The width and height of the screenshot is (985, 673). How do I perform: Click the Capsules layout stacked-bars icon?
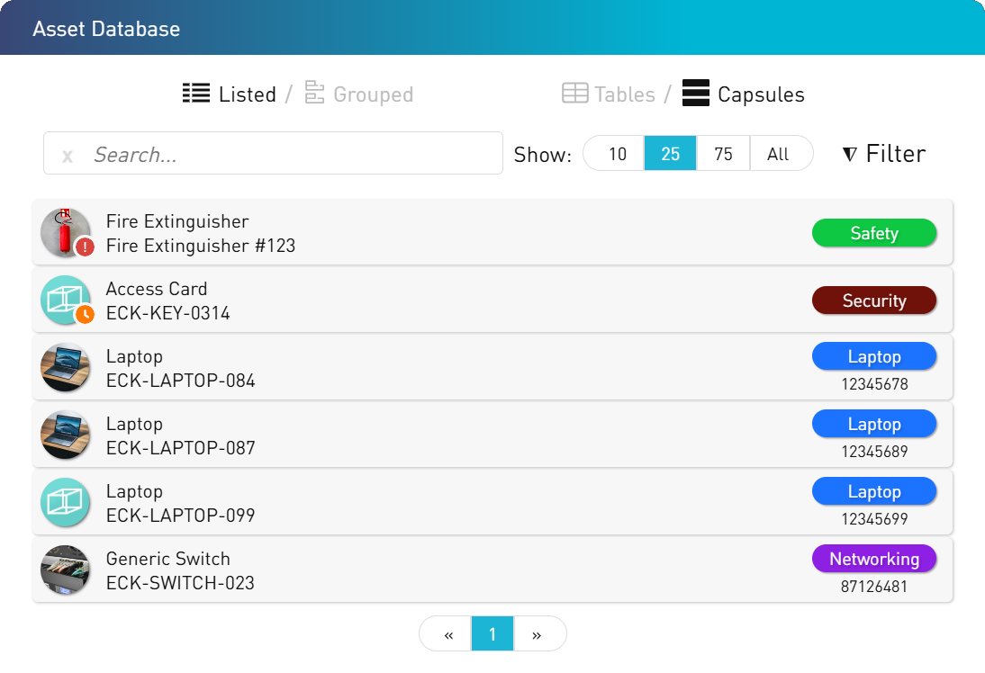(x=696, y=93)
